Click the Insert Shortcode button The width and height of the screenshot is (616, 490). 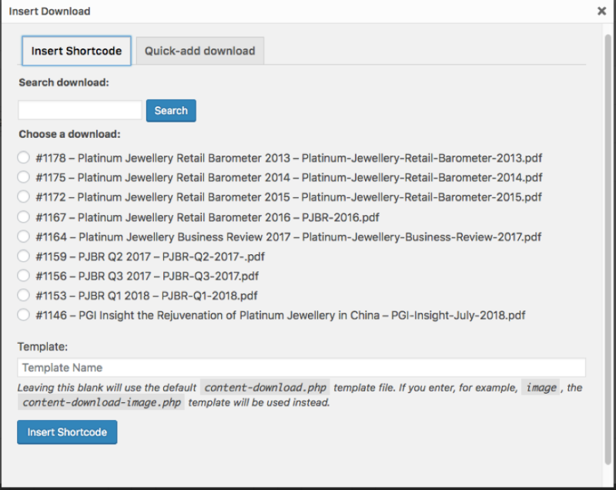pos(67,432)
